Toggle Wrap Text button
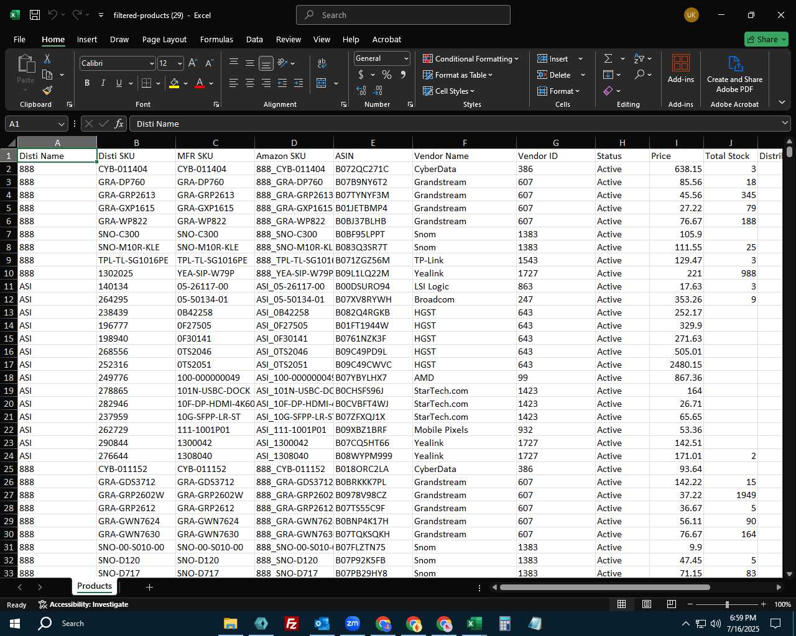This screenshot has width=796, height=636. [322, 63]
